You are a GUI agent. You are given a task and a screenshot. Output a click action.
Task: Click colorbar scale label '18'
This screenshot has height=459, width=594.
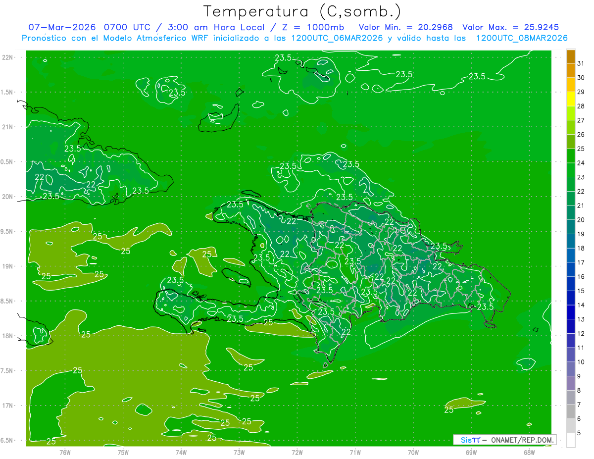[581, 249]
